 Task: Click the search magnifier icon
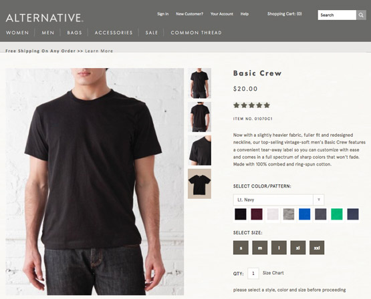(361, 15)
